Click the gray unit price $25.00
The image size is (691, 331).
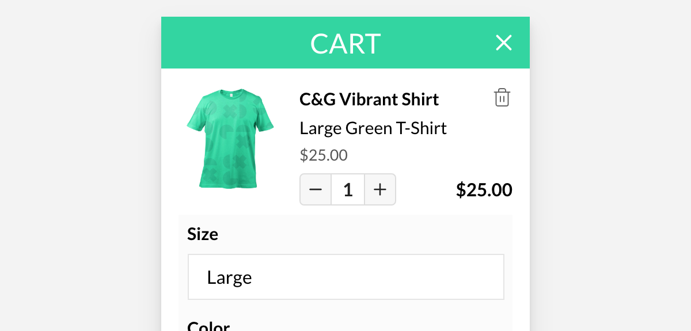(x=324, y=155)
